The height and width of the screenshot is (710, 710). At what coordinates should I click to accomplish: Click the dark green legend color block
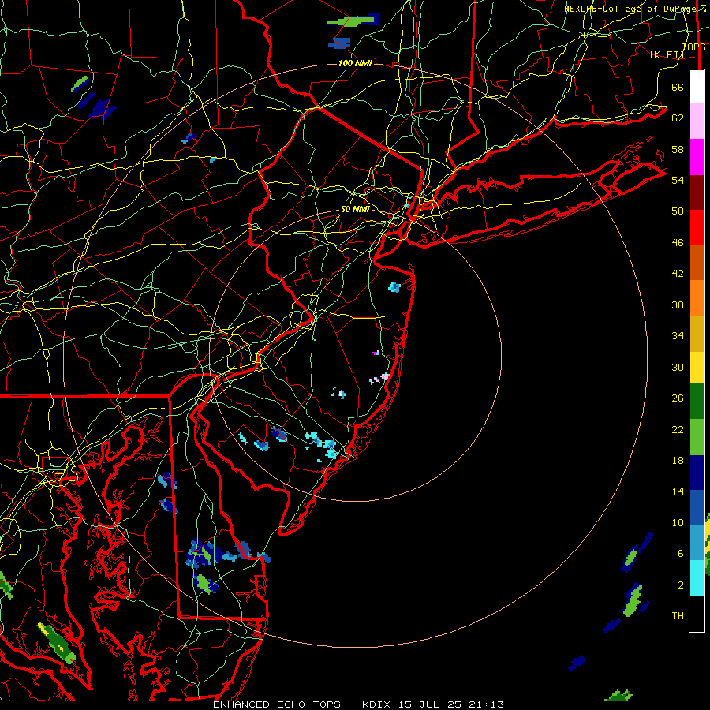[697, 402]
